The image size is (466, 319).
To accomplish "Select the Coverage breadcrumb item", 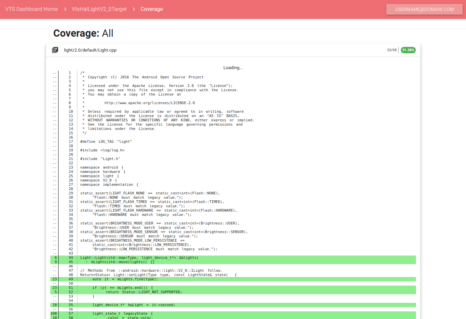I will pyautogui.click(x=151, y=9).
